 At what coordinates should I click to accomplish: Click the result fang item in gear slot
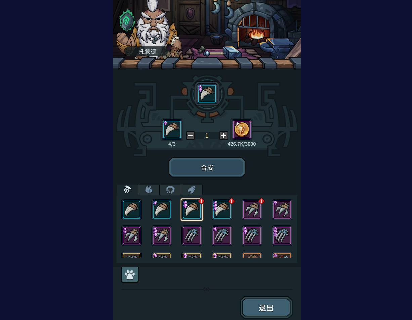click(x=207, y=94)
